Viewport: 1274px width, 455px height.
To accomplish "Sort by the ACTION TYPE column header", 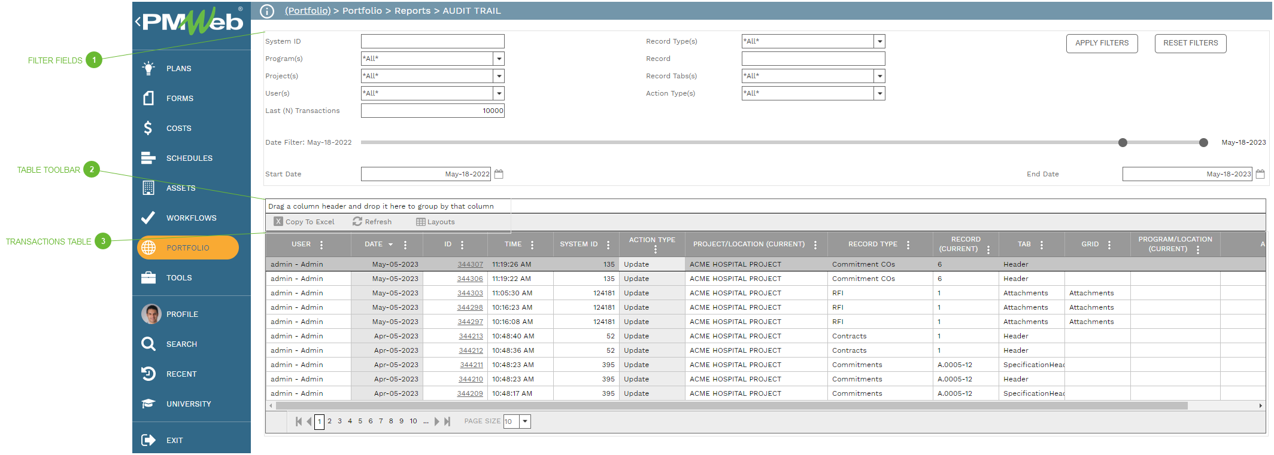I will [x=652, y=240].
